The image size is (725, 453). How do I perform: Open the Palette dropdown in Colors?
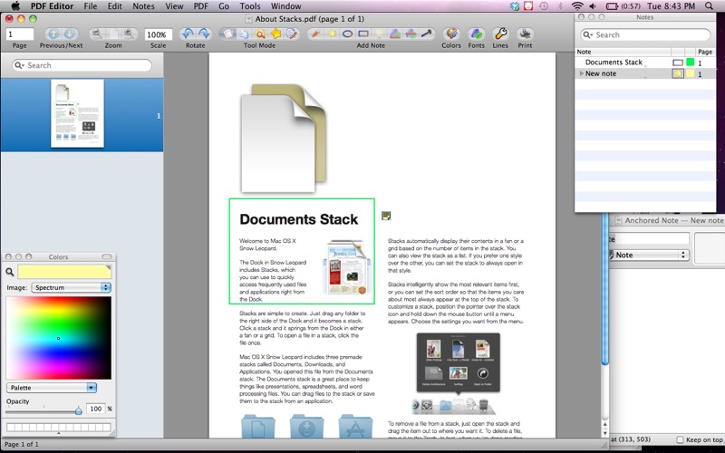tap(52, 388)
